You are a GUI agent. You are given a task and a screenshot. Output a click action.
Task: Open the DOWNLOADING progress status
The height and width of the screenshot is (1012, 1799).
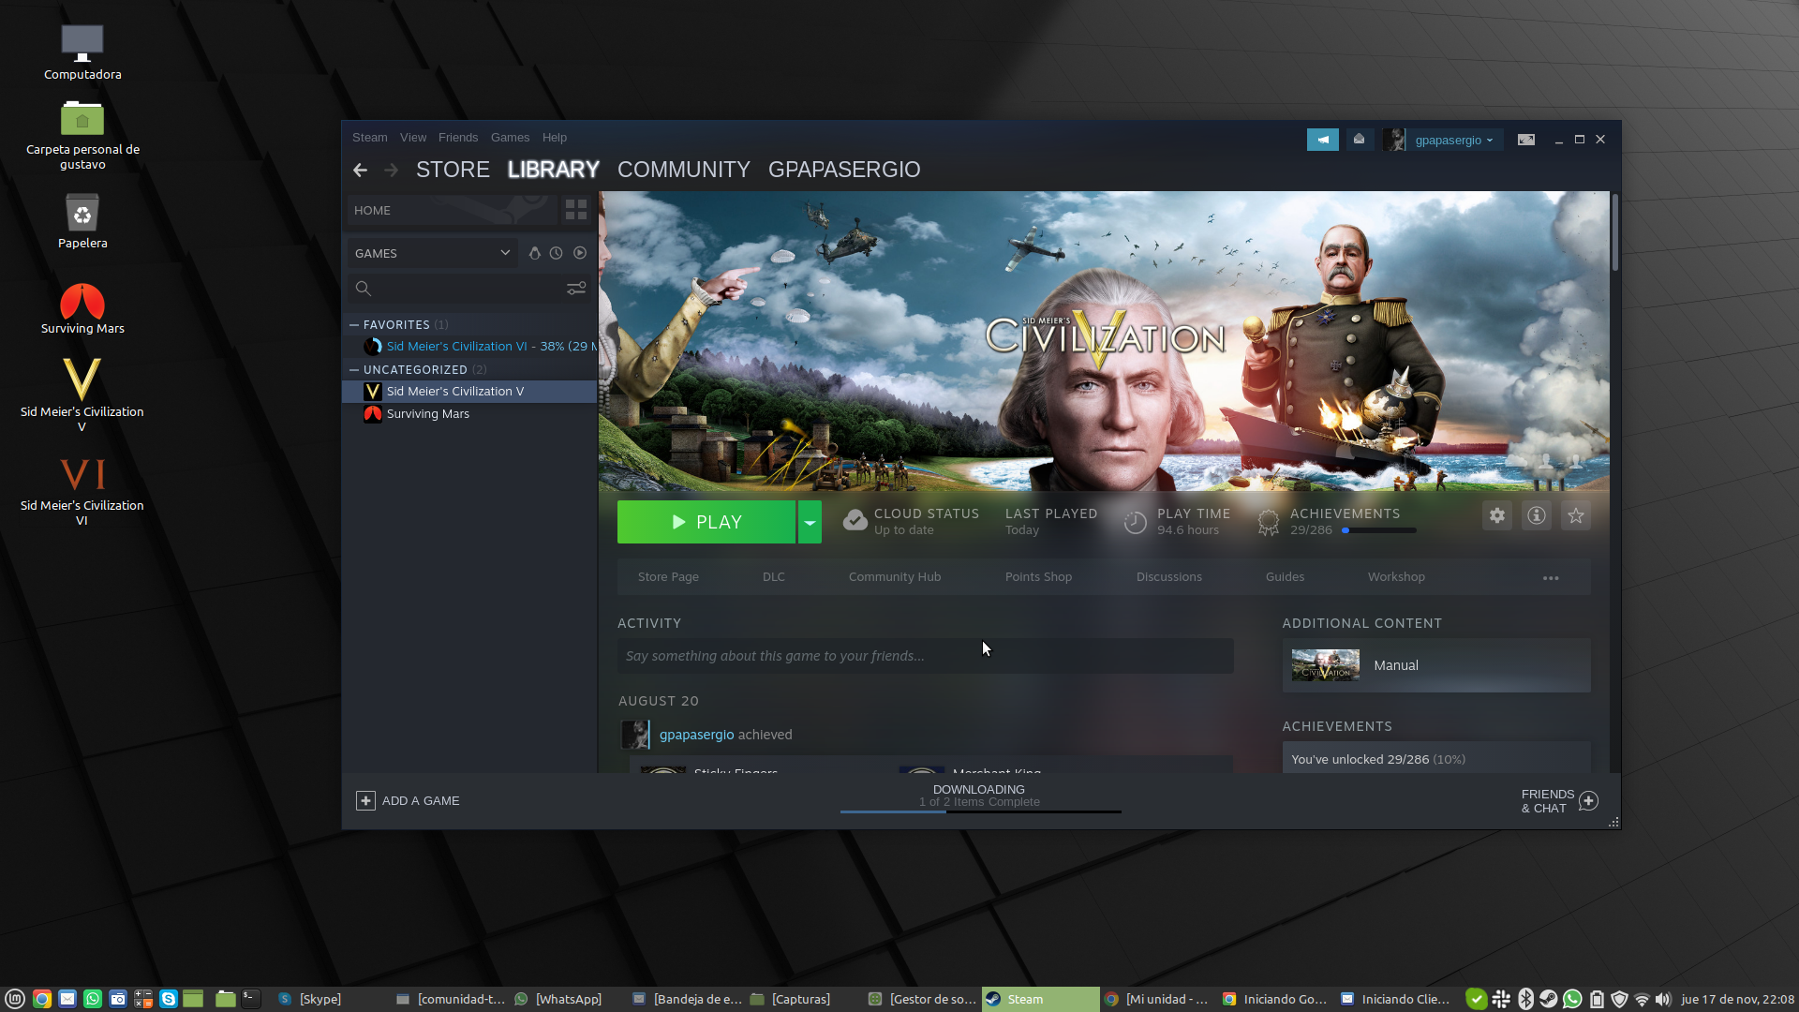coord(979,796)
